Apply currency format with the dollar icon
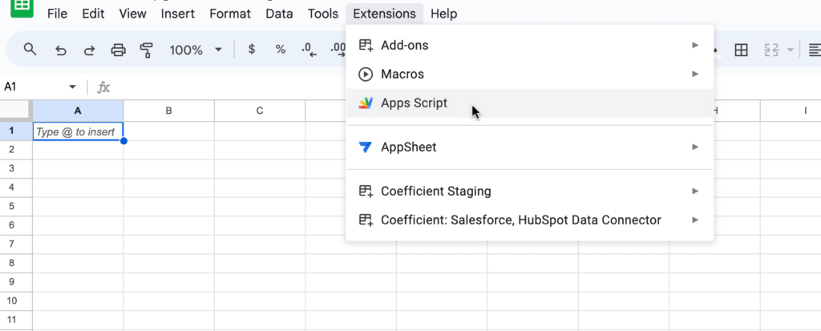This screenshot has width=821, height=331. [252, 50]
